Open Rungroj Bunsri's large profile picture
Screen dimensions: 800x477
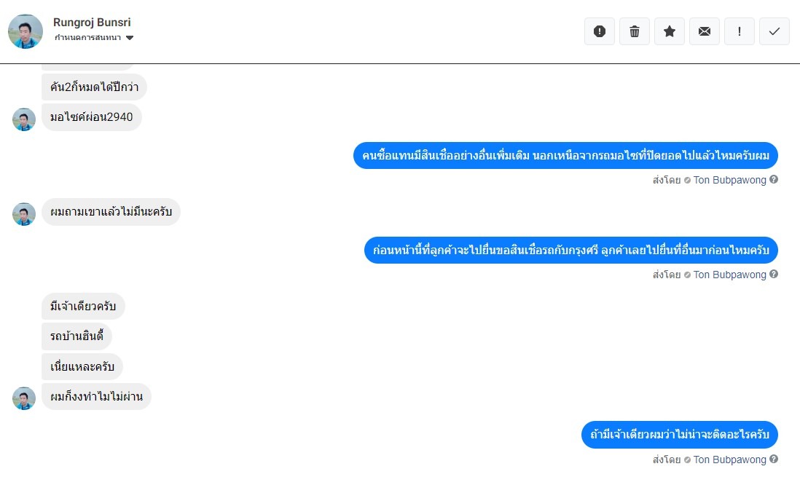[x=26, y=31]
